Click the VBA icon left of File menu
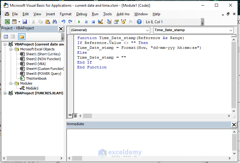Screen dimensions: 240x163 [7, 14]
